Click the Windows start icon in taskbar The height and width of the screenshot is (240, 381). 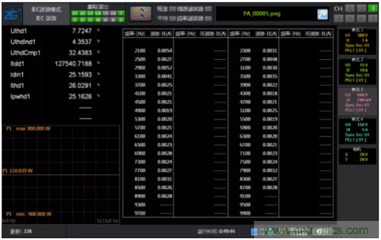point(254,232)
